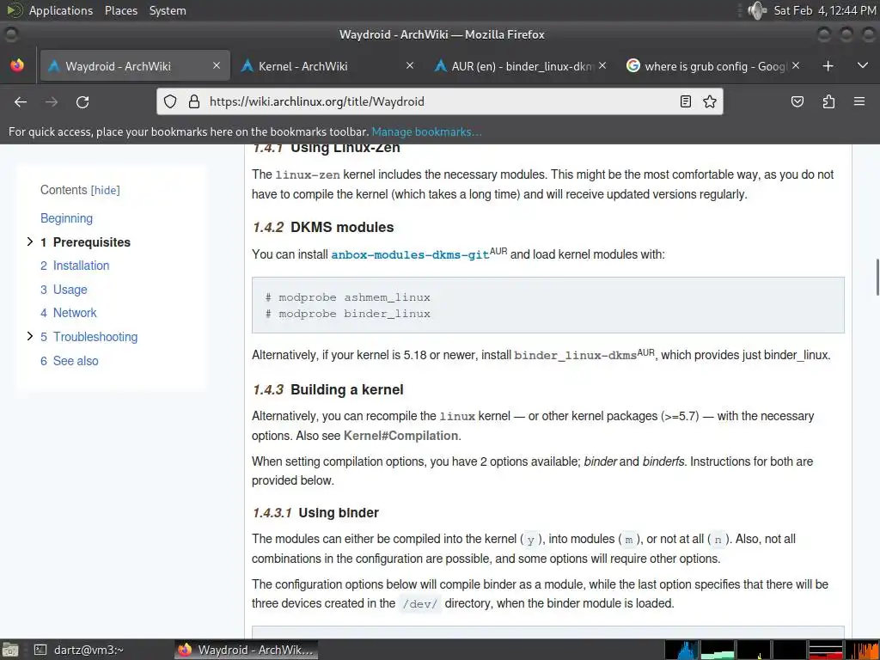Expand the Prerequisites section chevron
The height and width of the screenshot is (660, 880).
30,241
